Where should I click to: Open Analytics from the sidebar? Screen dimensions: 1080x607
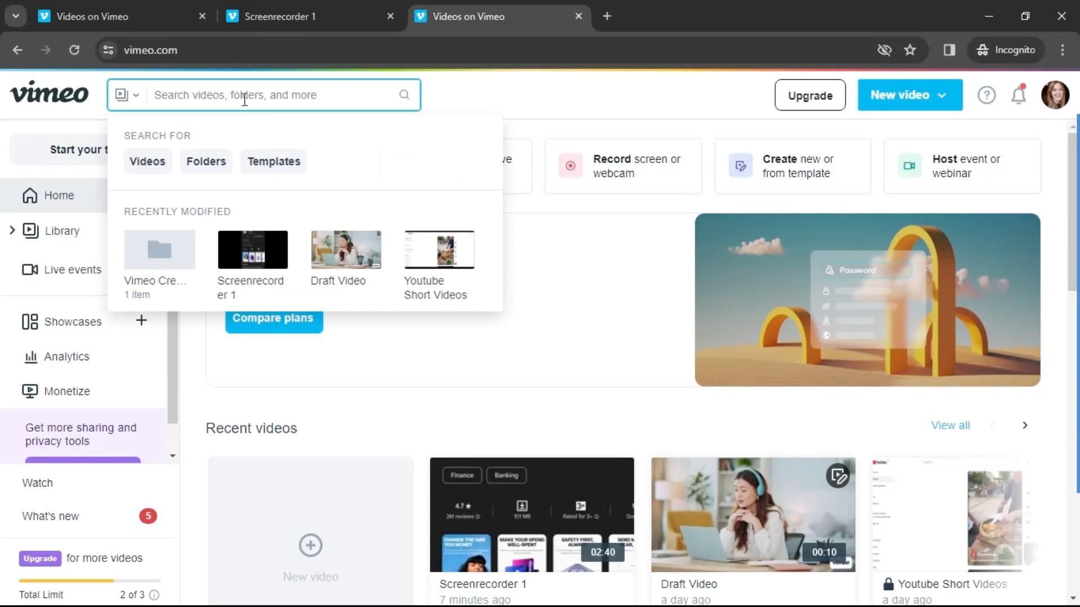pos(66,357)
